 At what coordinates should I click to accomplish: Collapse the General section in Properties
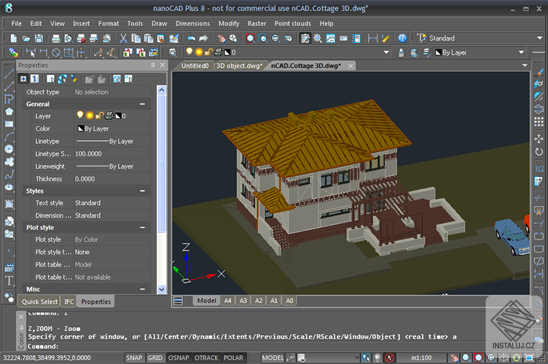[142, 104]
